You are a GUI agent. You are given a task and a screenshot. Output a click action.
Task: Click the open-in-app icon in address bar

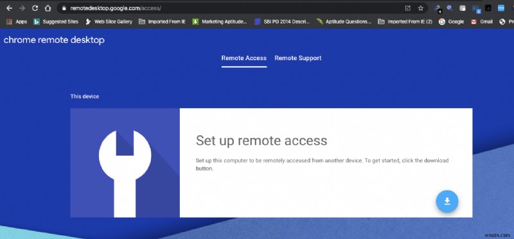pos(407,8)
